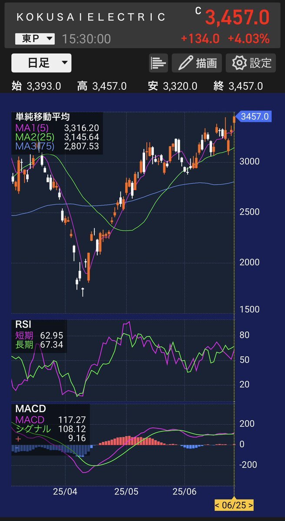Select the 始 3,393.0 open price
Screen dimensions: 285x521
(x=36, y=86)
